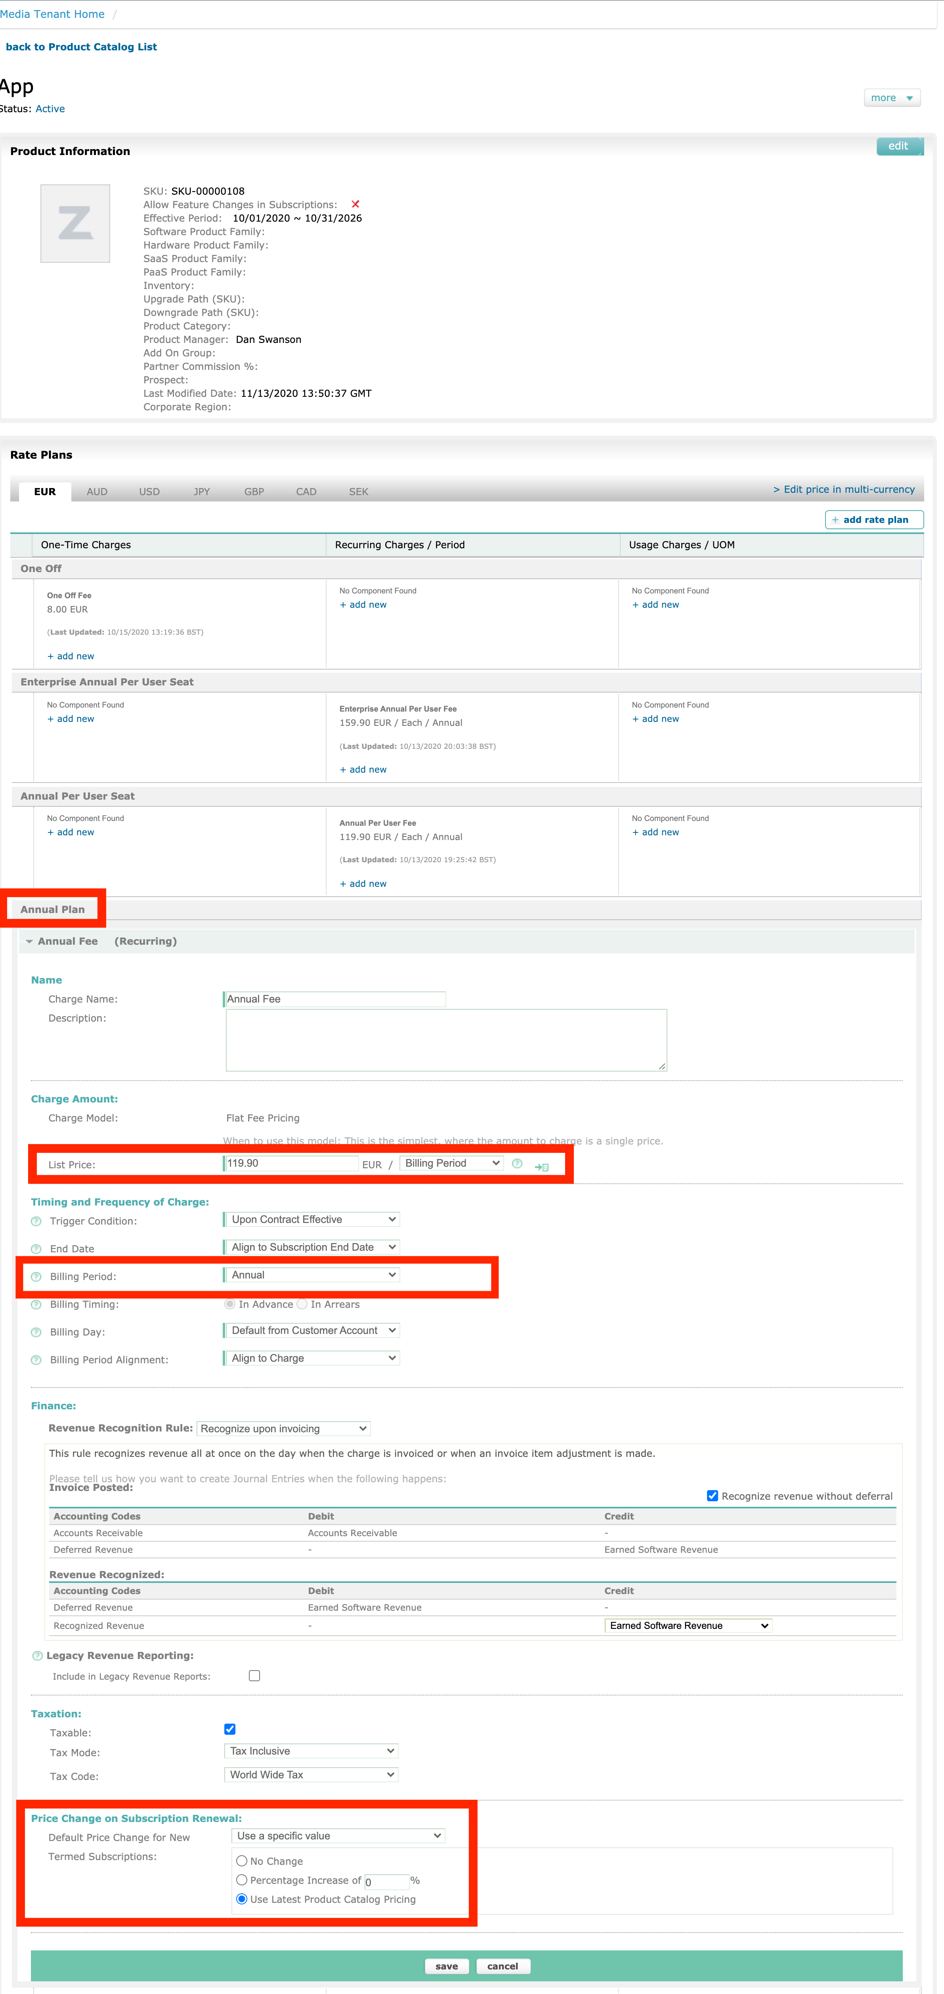944x1994 pixels.
Task: Switch to AUD currency tab
Action: (x=97, y=492)
